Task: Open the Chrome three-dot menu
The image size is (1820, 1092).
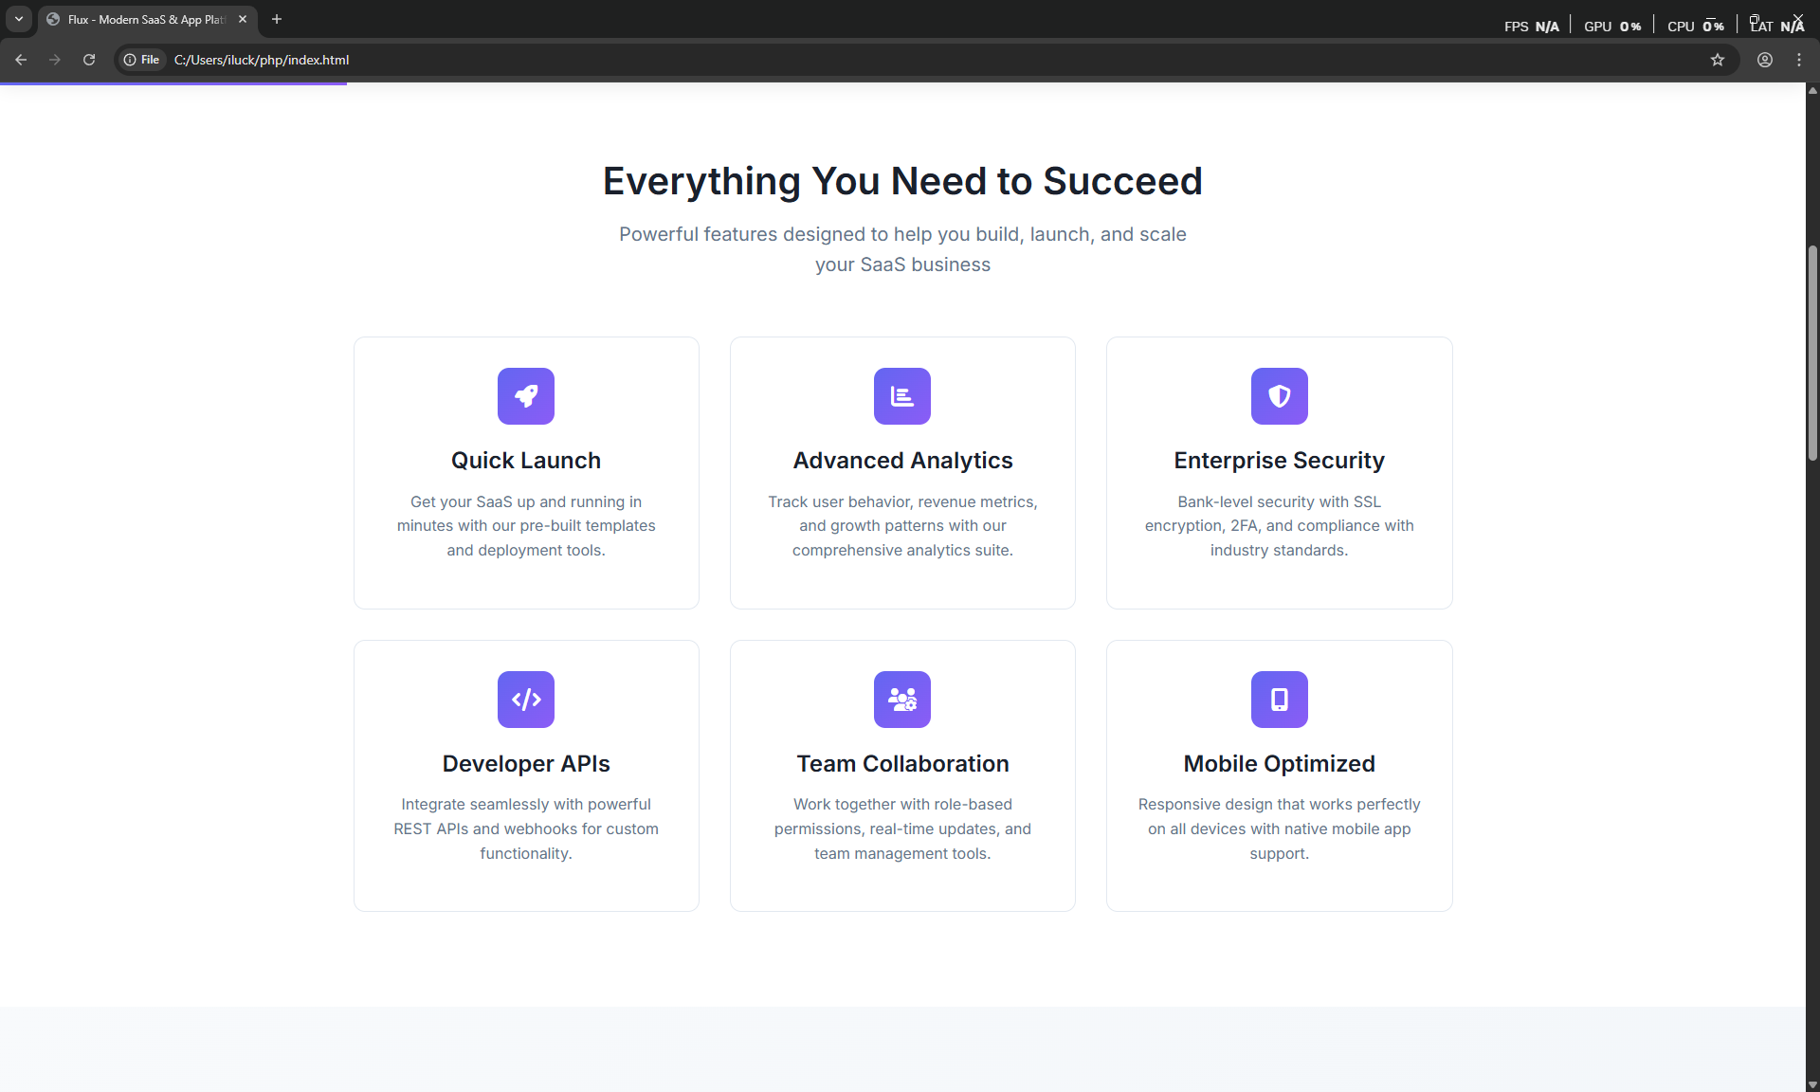Action: (x=1799, y=60)
